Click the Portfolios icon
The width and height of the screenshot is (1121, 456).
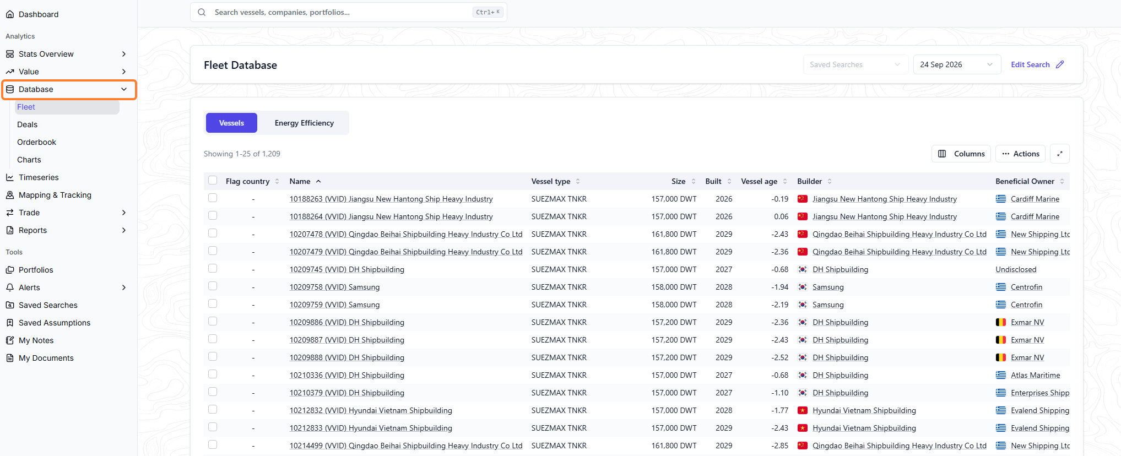tap(10, 270)
